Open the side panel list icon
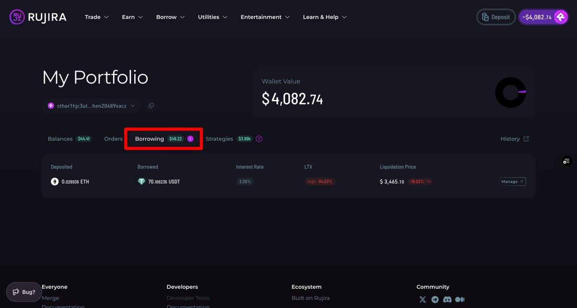Image resolution: width=577 pixels, height=308 pixels. point(567,161)
